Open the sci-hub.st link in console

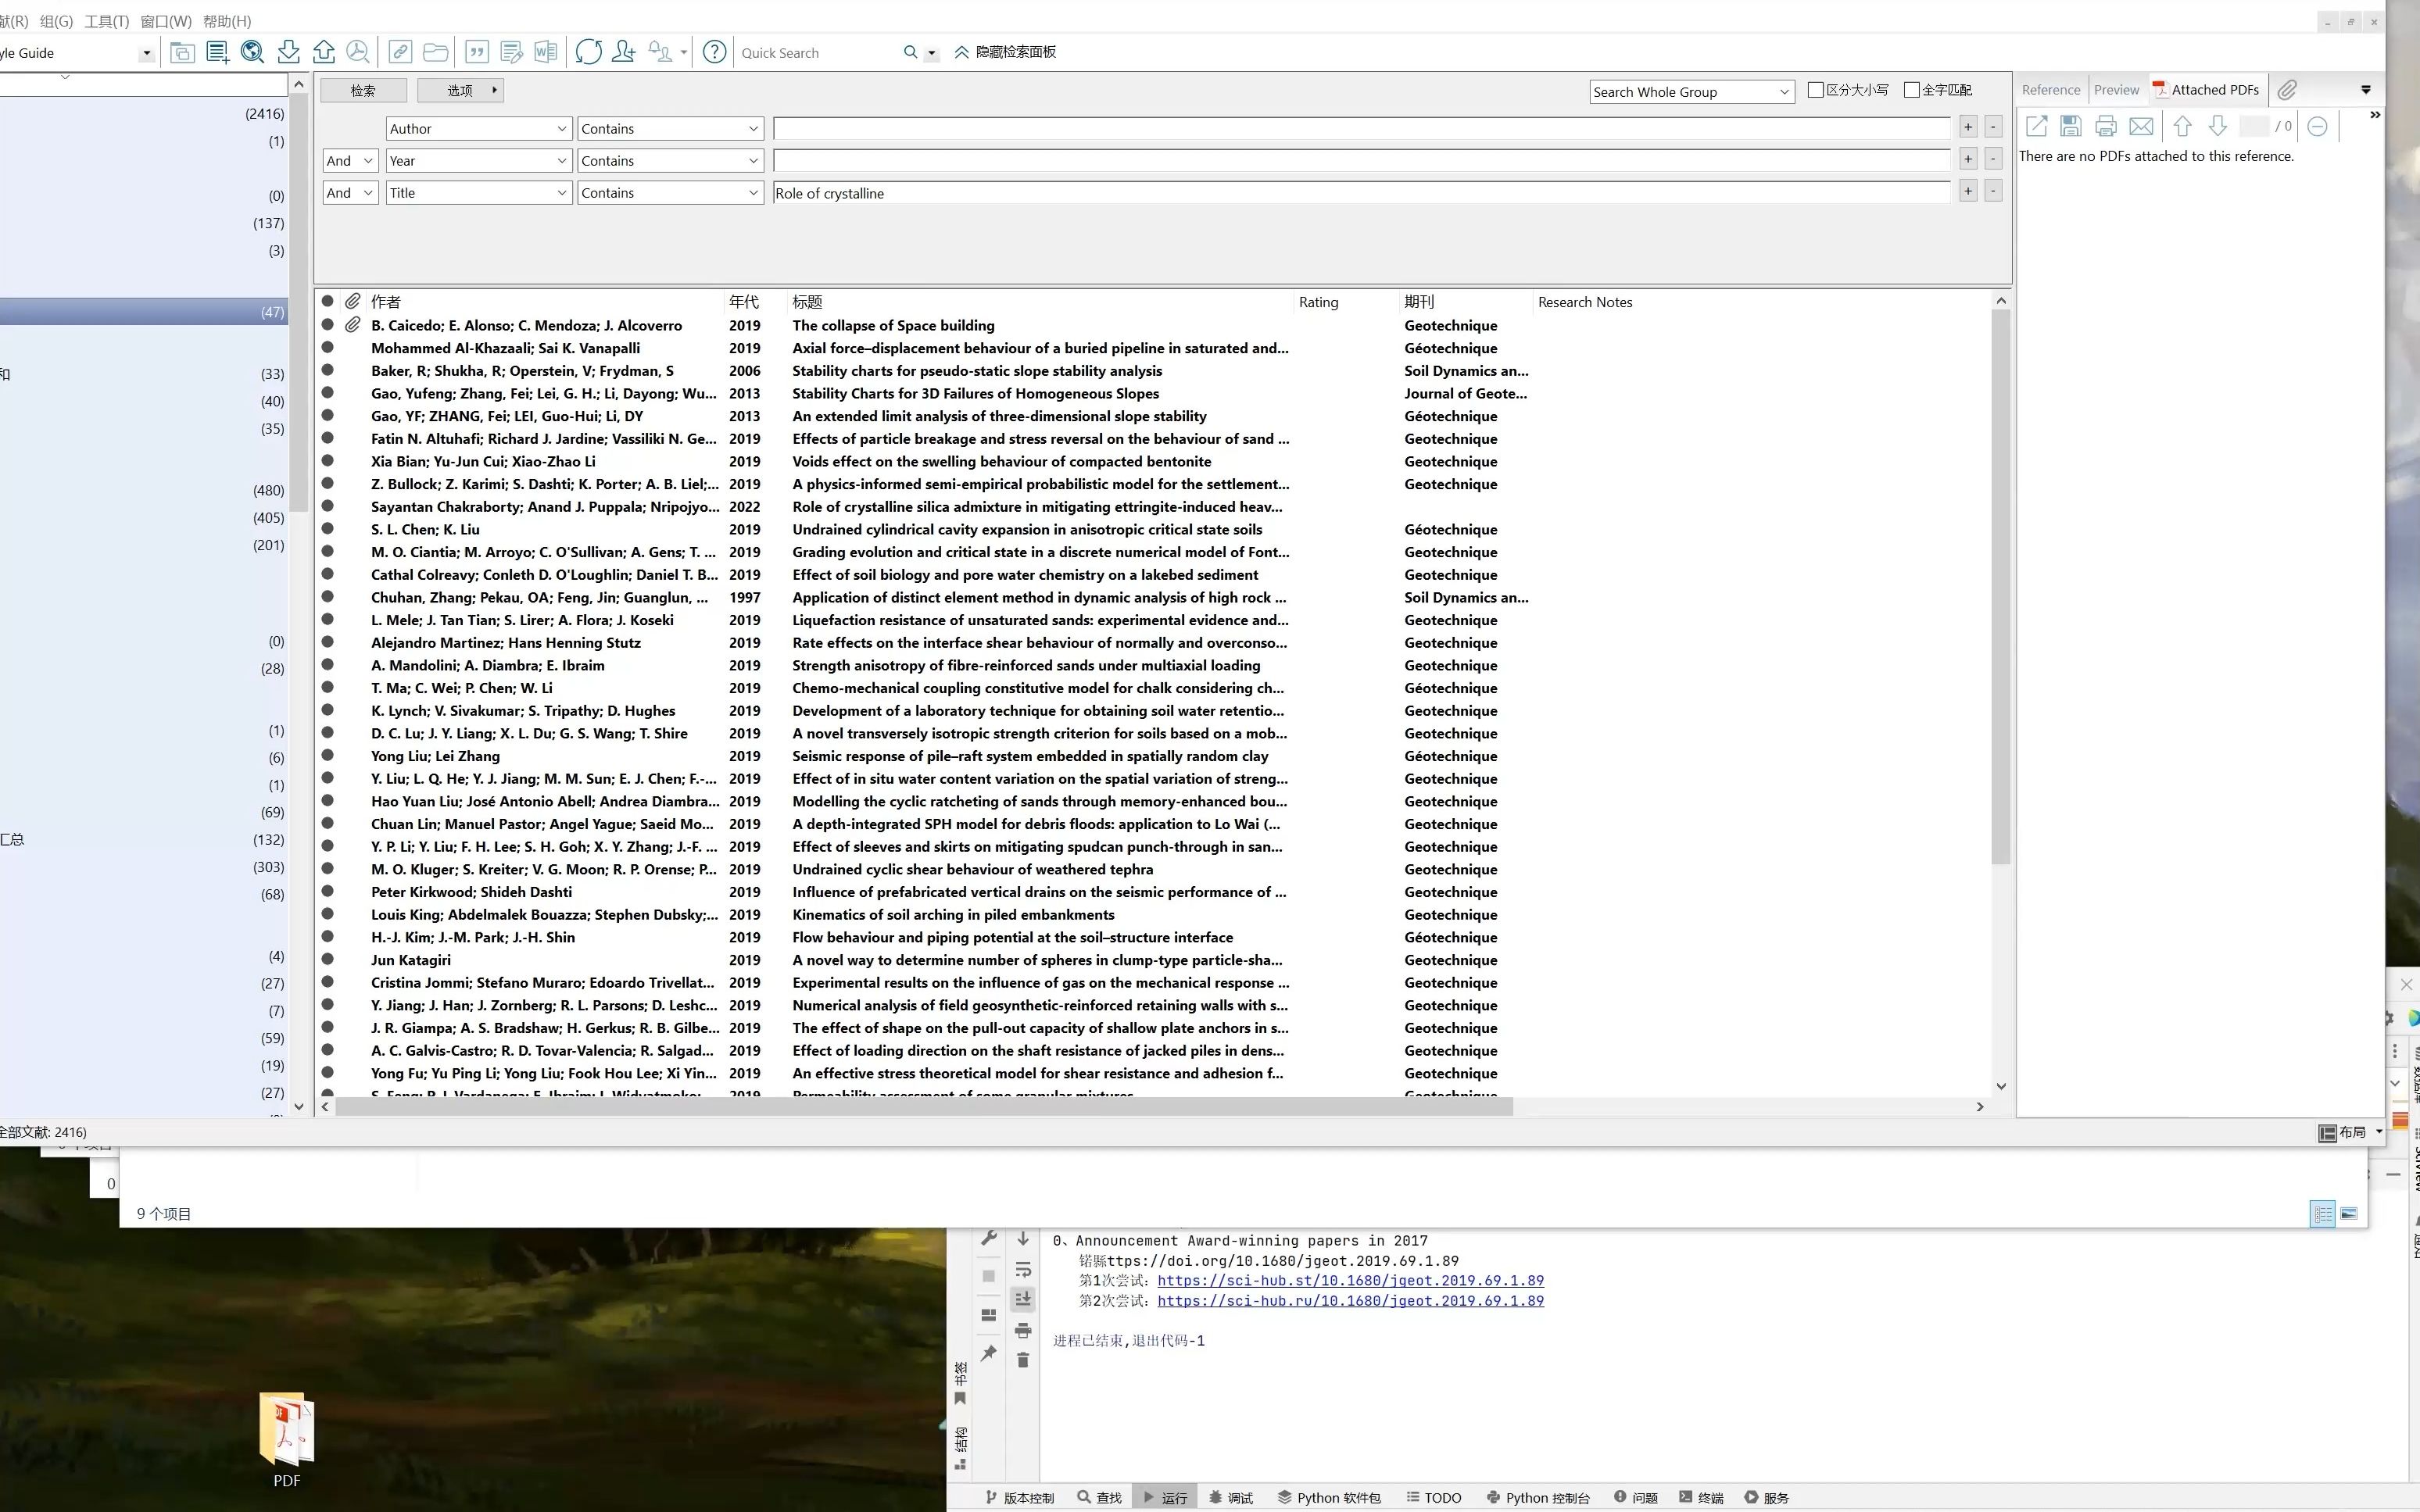1350,1280
